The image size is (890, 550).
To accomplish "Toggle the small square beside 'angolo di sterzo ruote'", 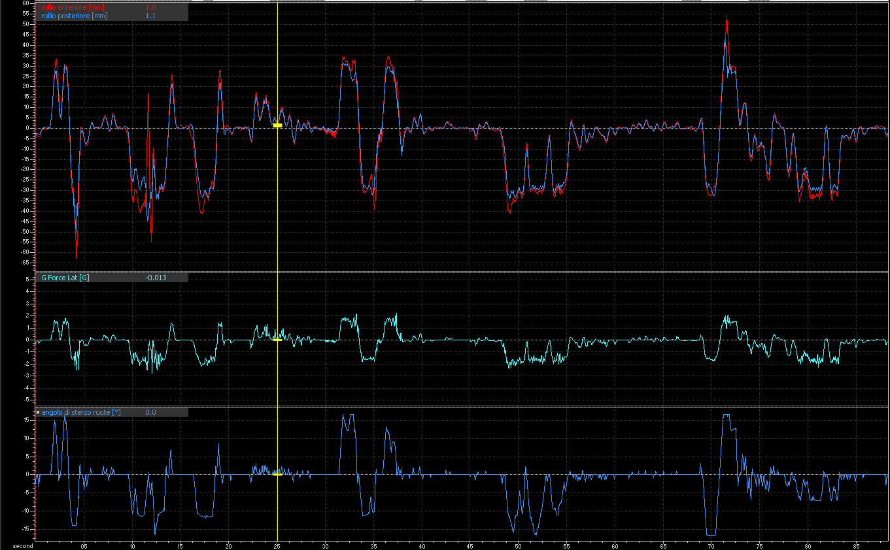I will (x=38, y=412).
